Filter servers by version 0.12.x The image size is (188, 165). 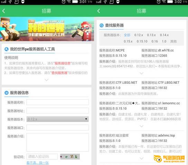pyautogui.click(x=139, y=35)
